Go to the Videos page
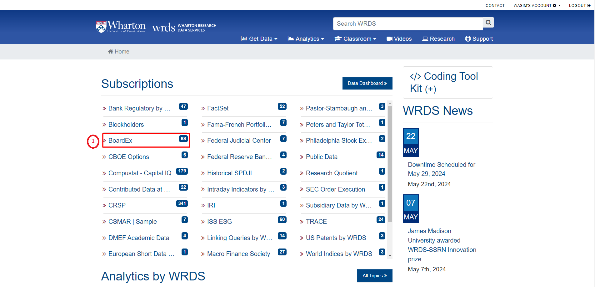This screenshot has width=595, height=287. pyautogui.click(x=399, y=39)
